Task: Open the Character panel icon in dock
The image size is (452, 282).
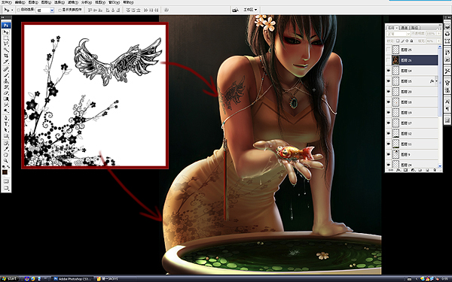Action: point(447,102)
